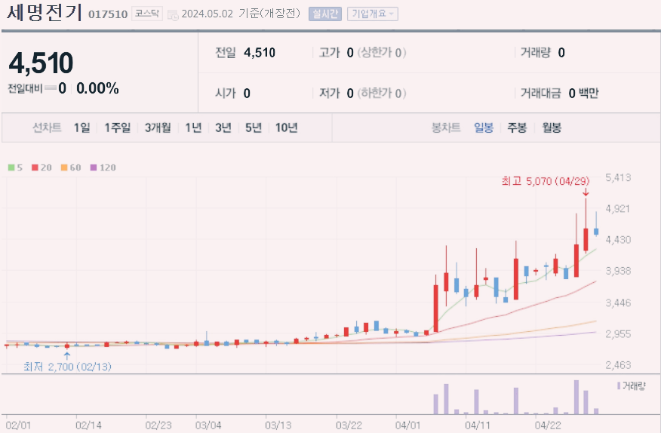This screenshot has height=433, width=661.
Task: Select the 3년 line chart tab
Action: tap(223, 127)
